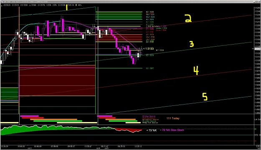The height and width of the screenshot is (150, 261).
Task: Close the GBP/USD chart window
Action: (x=259, y=2)
